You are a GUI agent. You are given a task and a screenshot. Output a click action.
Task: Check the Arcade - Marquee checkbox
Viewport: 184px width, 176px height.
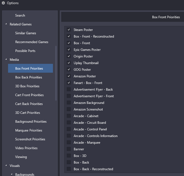point(69,142)
